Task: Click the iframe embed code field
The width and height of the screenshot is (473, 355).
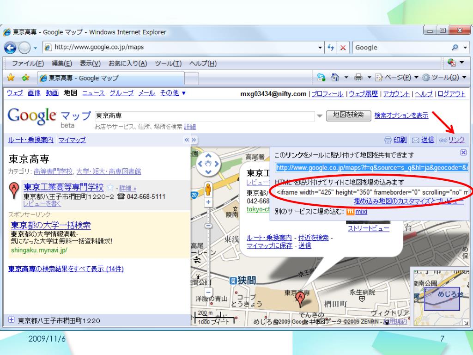Action: tap(372, 192)
